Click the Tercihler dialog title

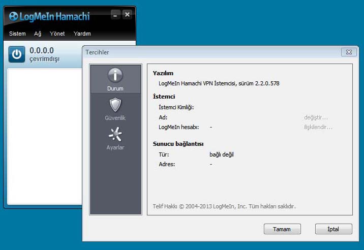tap(97, 52)
